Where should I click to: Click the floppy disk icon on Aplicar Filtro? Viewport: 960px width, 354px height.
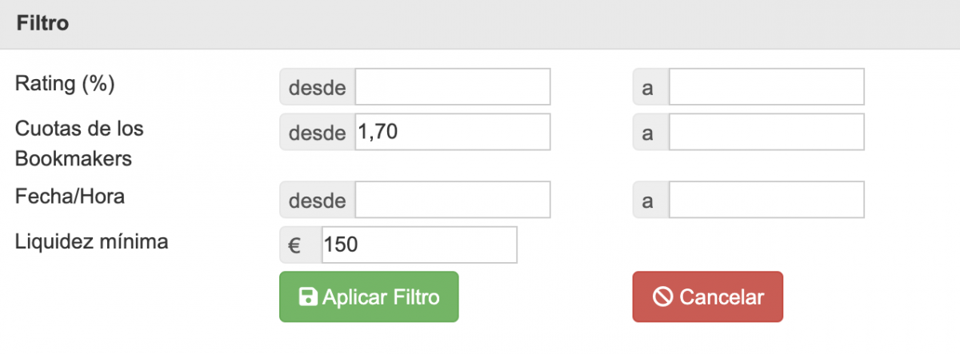(307, 297)
